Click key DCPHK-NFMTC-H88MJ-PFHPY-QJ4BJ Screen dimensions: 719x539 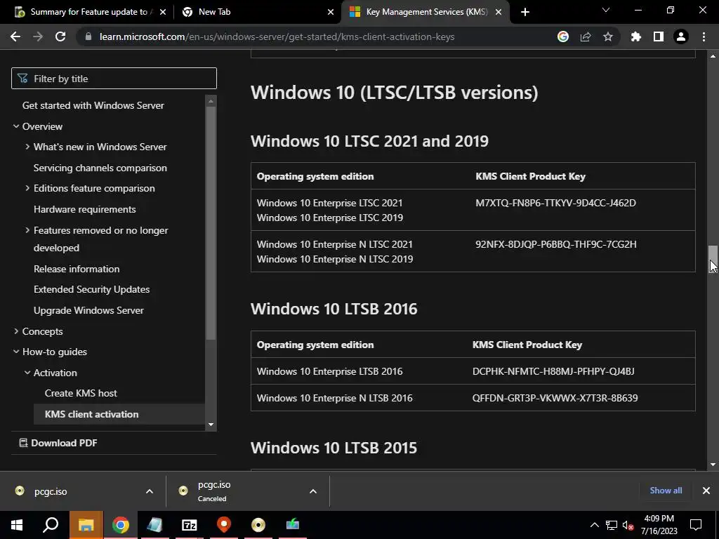coord(553,371)
